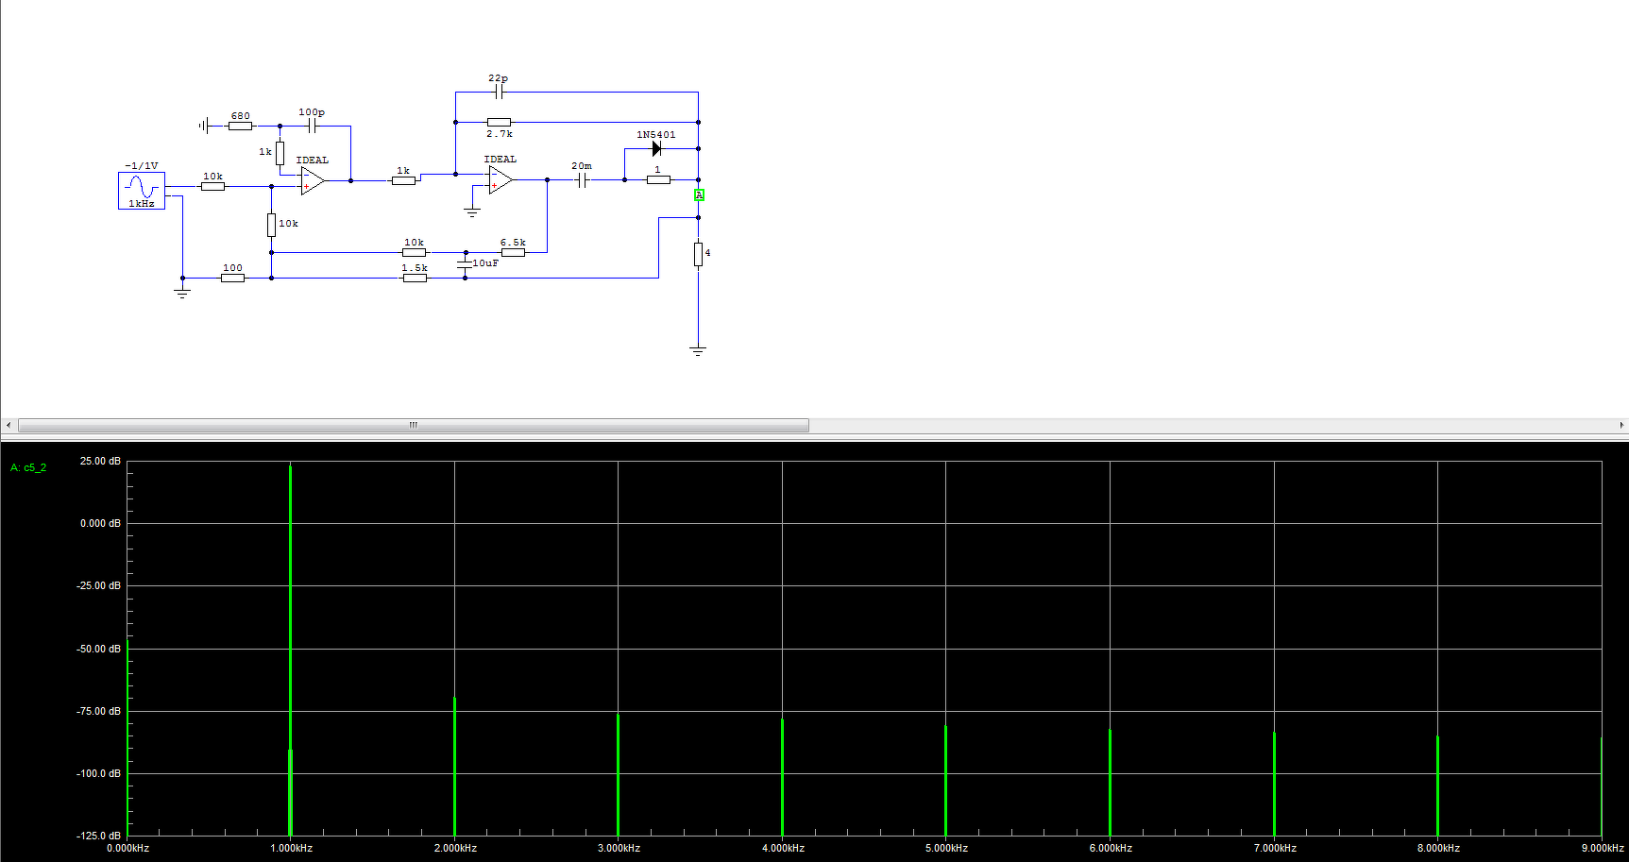Click the scrollbar right arrow
The width and height of the screenshot is (1629, 862).
click(x=1622, y=425)
